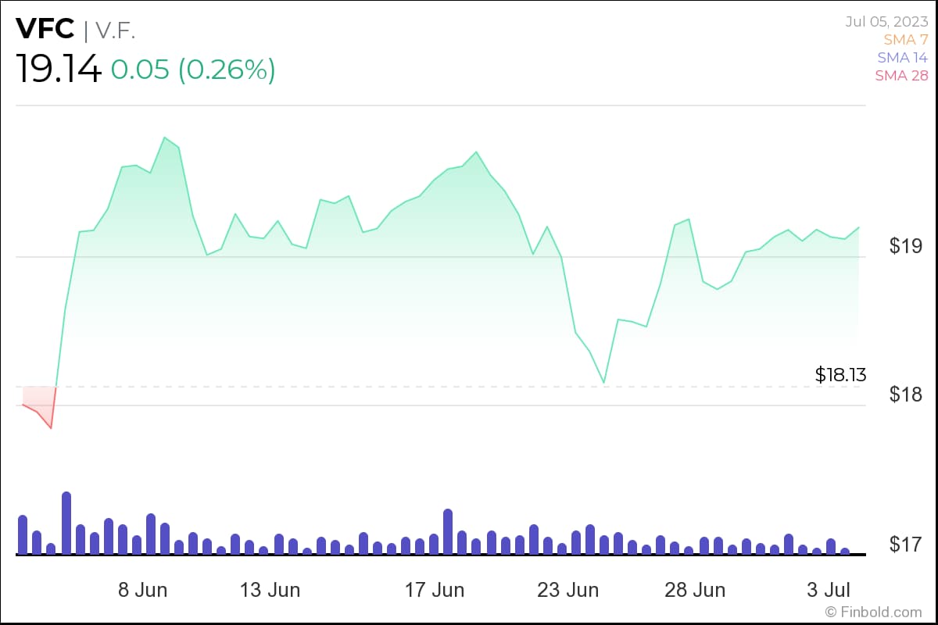This screenshot has width=938, height=625.
Task: Click the 28 Jun date label
Action: (x=695, y=590)
